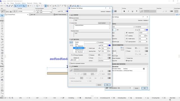Select the Slab tool in the toolbox

coord(2,37)
